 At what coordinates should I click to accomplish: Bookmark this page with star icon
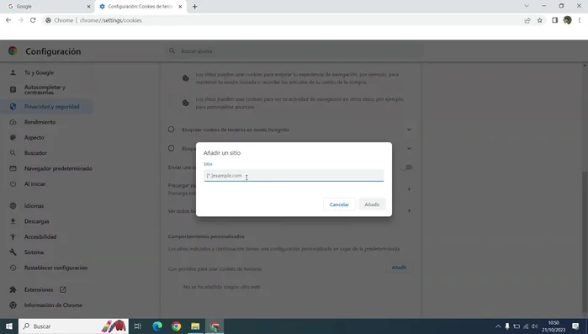click(539, 20)
